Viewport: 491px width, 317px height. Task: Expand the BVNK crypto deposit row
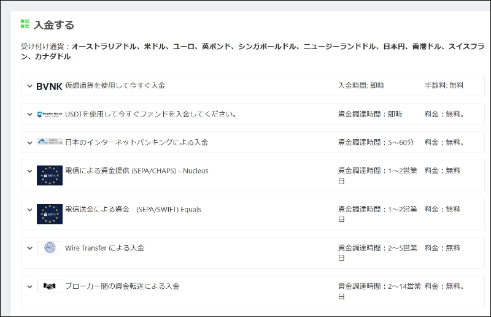point(29,86)
